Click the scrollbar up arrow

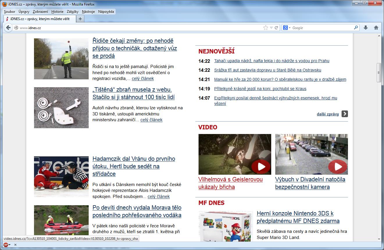coord(379,35)
